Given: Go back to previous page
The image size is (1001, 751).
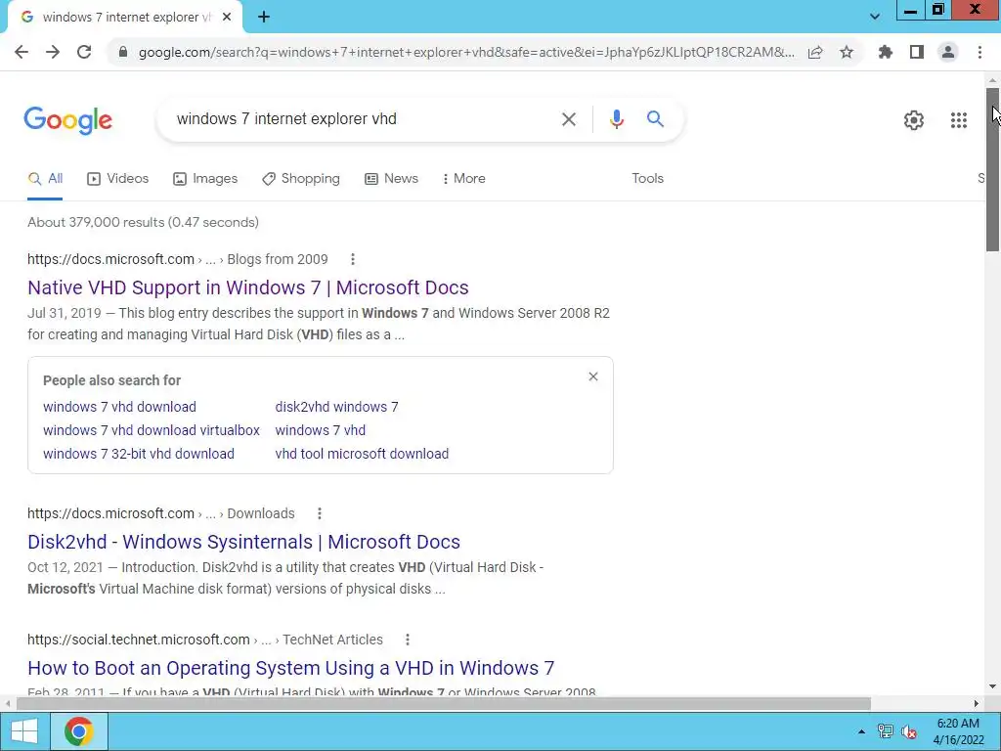Looking at the screenshot, I should [22, 53].
